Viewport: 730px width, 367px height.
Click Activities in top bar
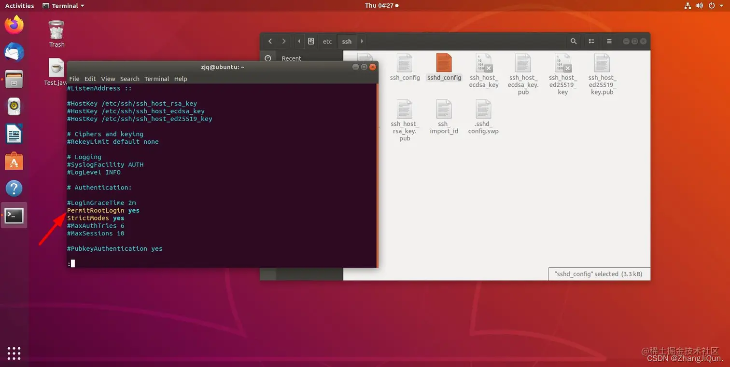coord(19,6)
